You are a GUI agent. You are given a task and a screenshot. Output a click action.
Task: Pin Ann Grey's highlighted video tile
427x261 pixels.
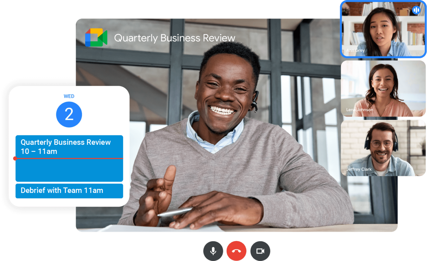[x=383, y=29]
